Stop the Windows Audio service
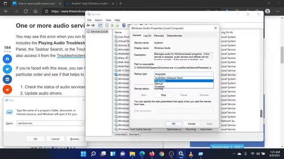This screenshot has width=284, height=159. click(163, 95)
